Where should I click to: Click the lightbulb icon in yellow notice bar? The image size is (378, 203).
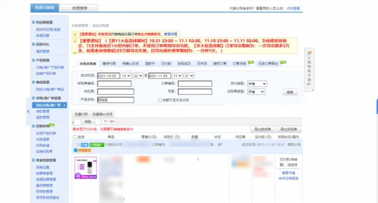(x=75, y=34)
